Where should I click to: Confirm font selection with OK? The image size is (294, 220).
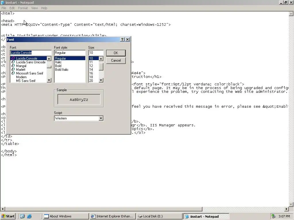[x=116, y=53]
